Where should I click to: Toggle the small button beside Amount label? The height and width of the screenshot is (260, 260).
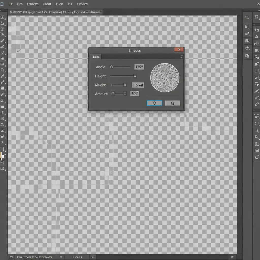tap(113, 94)
